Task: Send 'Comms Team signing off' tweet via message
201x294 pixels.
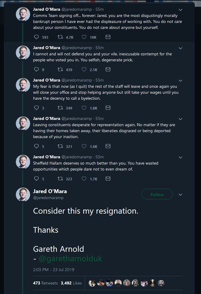Action: click(x=108, y=37)
